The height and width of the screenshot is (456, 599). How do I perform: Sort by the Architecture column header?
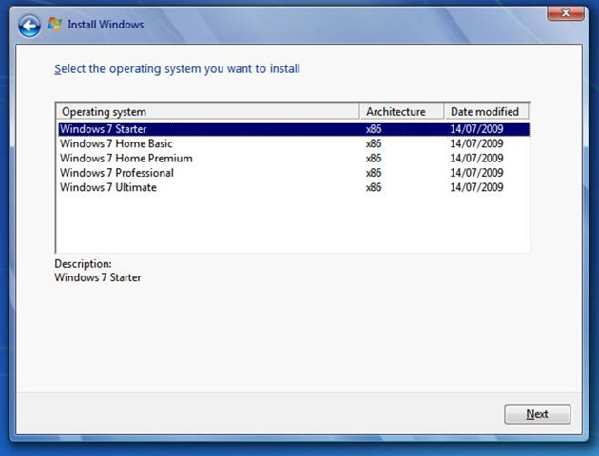click(x=402, y=111)
